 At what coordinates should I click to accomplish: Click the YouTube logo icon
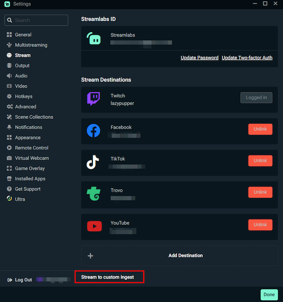94,226
